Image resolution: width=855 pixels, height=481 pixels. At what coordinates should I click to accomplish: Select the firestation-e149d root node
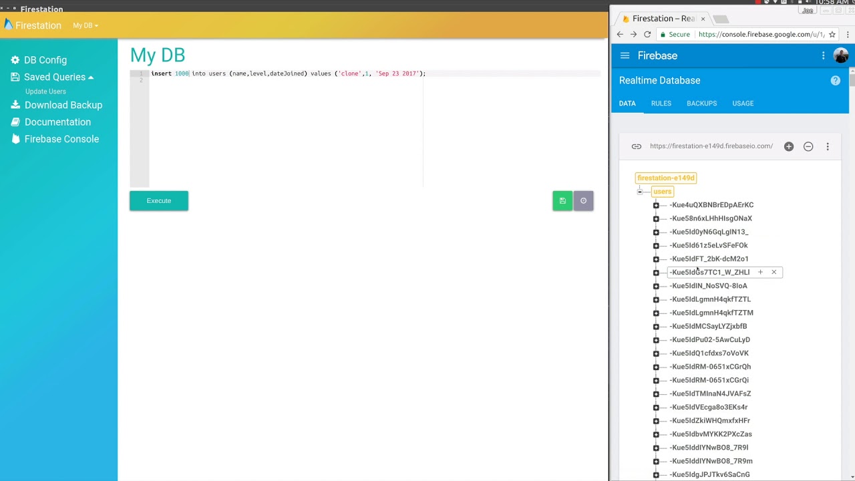coord(666,178)
